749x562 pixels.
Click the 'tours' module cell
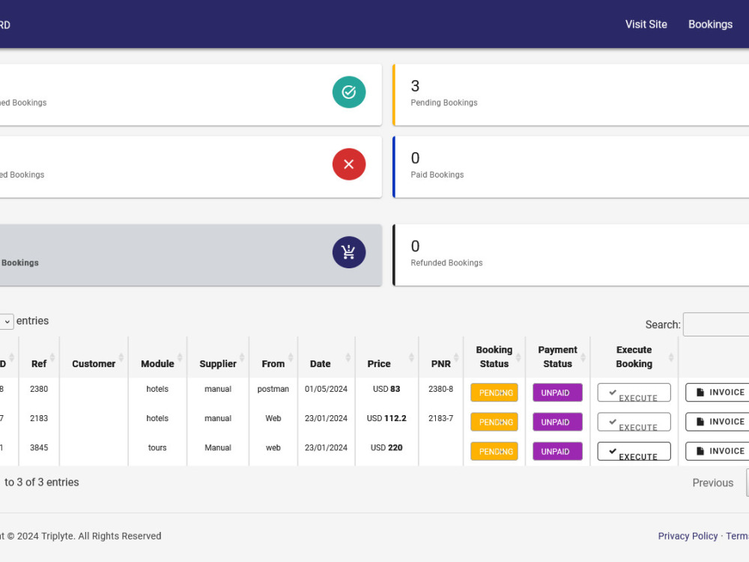[157, 448]
